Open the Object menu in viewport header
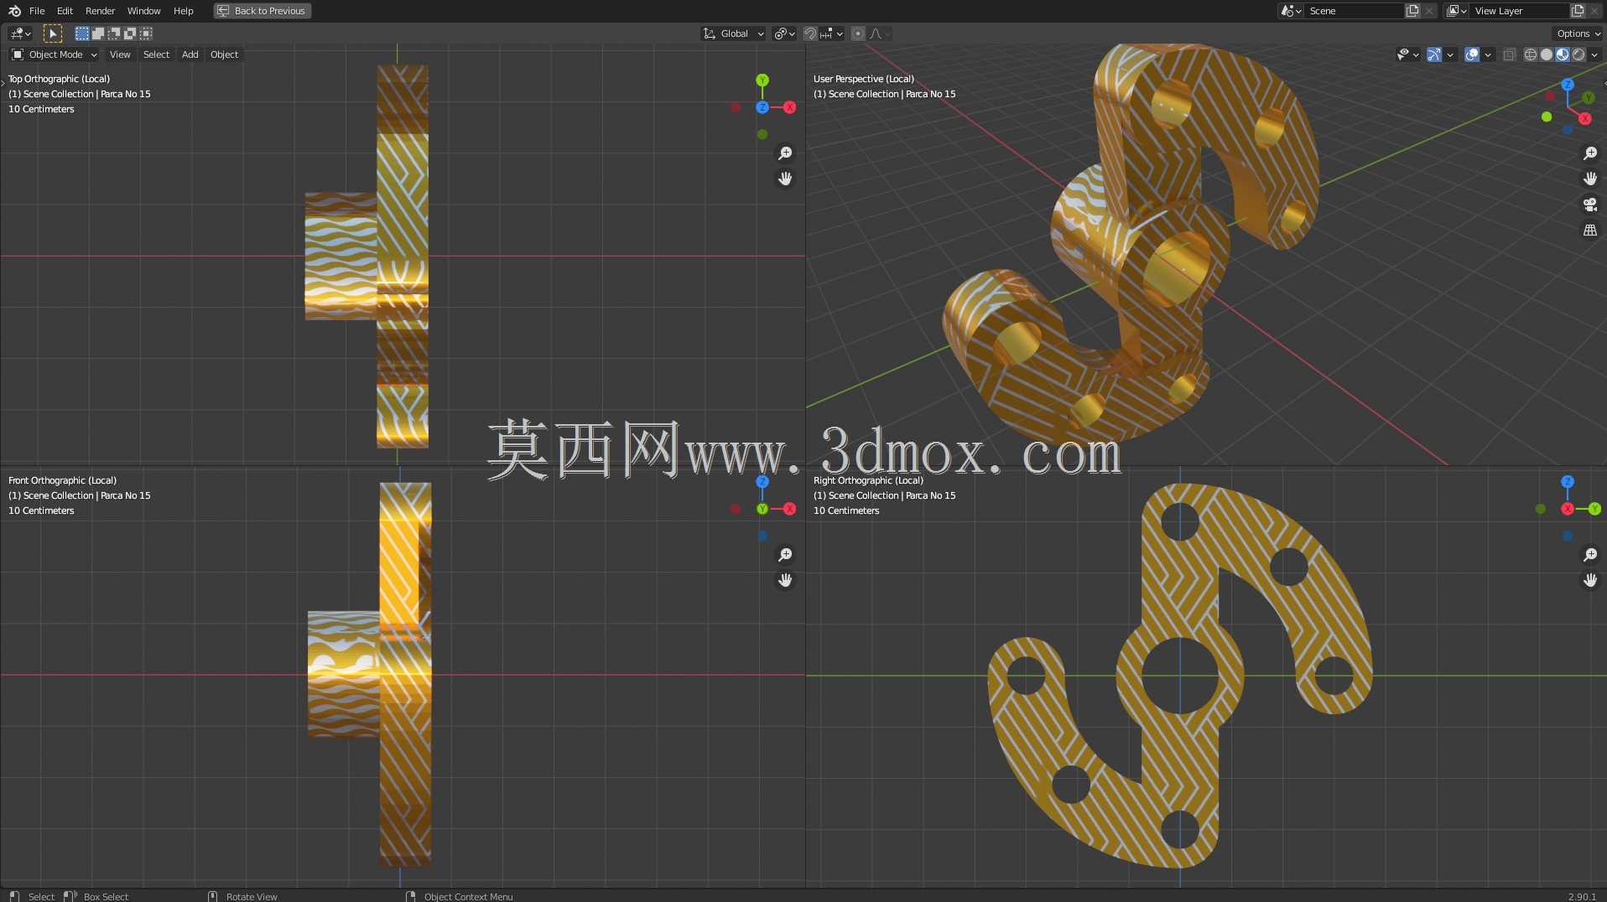 pos(224,54)
